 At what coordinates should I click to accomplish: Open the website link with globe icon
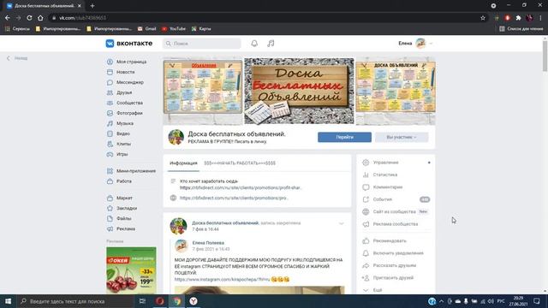(234, 198)
